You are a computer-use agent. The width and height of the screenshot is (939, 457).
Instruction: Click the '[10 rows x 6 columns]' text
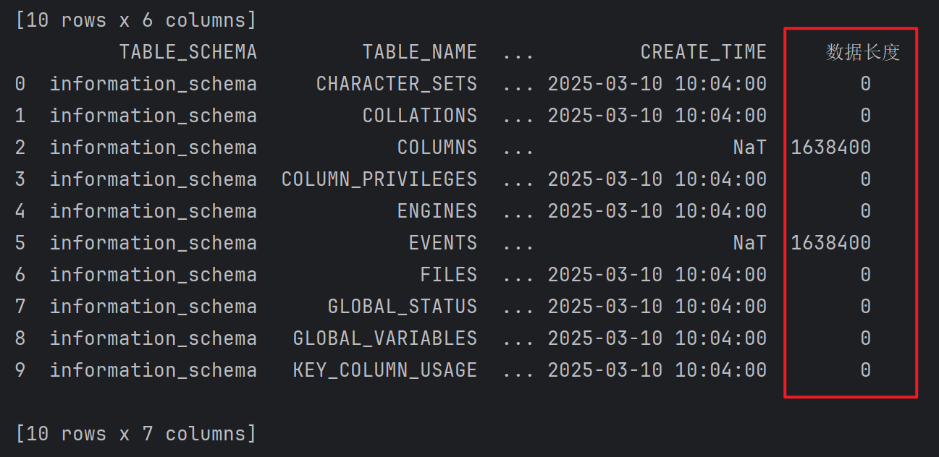tap(135, 20)
